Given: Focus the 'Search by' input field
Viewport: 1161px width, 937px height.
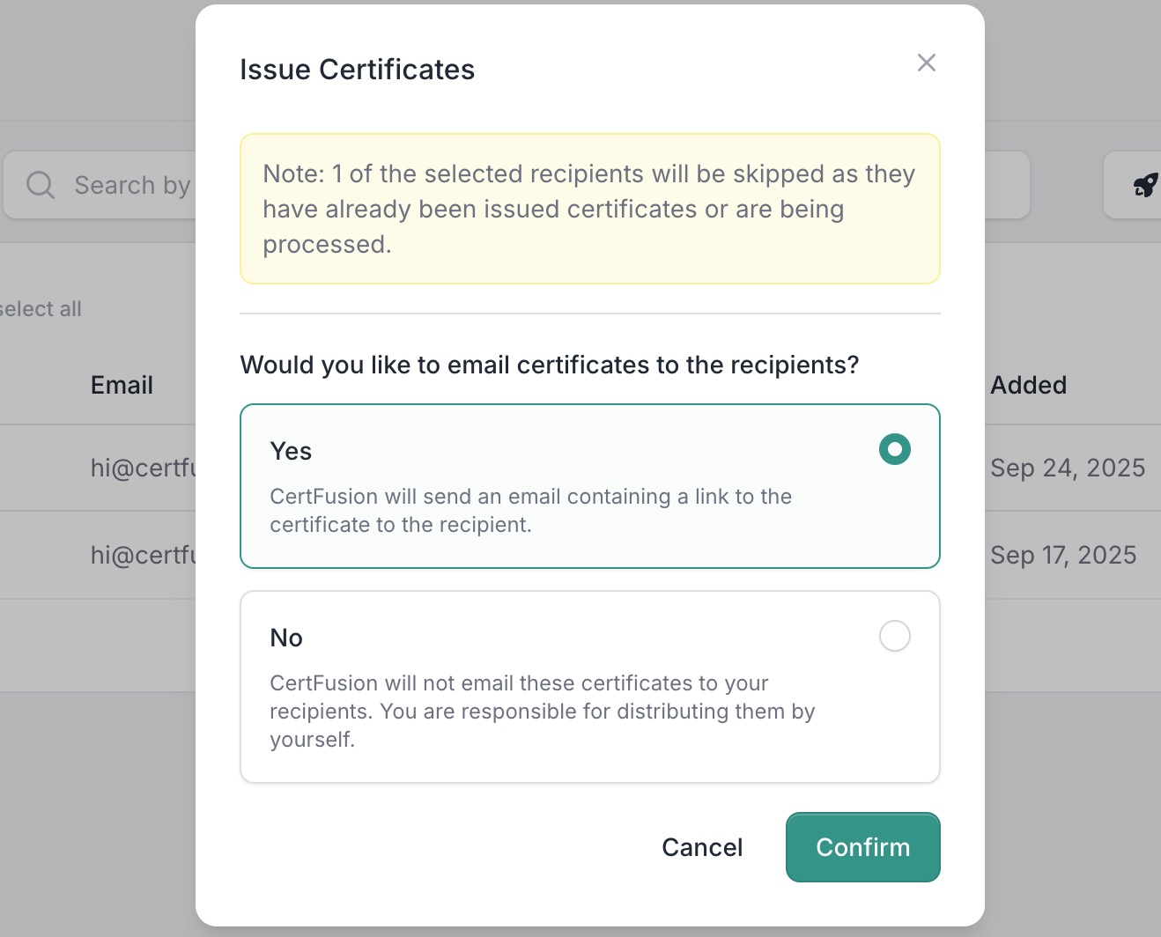Looking at the screenshot, I should [x=132, y=185].
